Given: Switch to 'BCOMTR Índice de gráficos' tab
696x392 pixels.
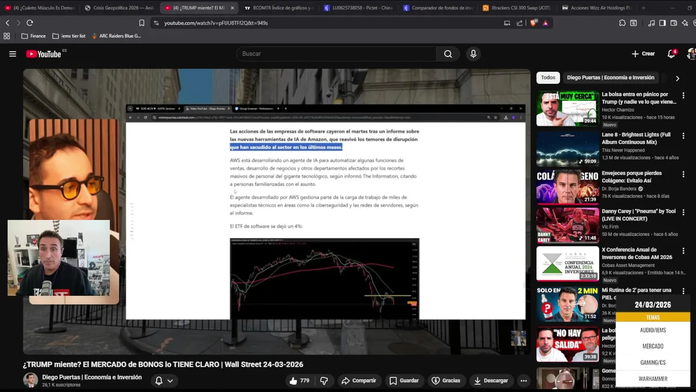Looking at the screenshot, I should (278, 8).
